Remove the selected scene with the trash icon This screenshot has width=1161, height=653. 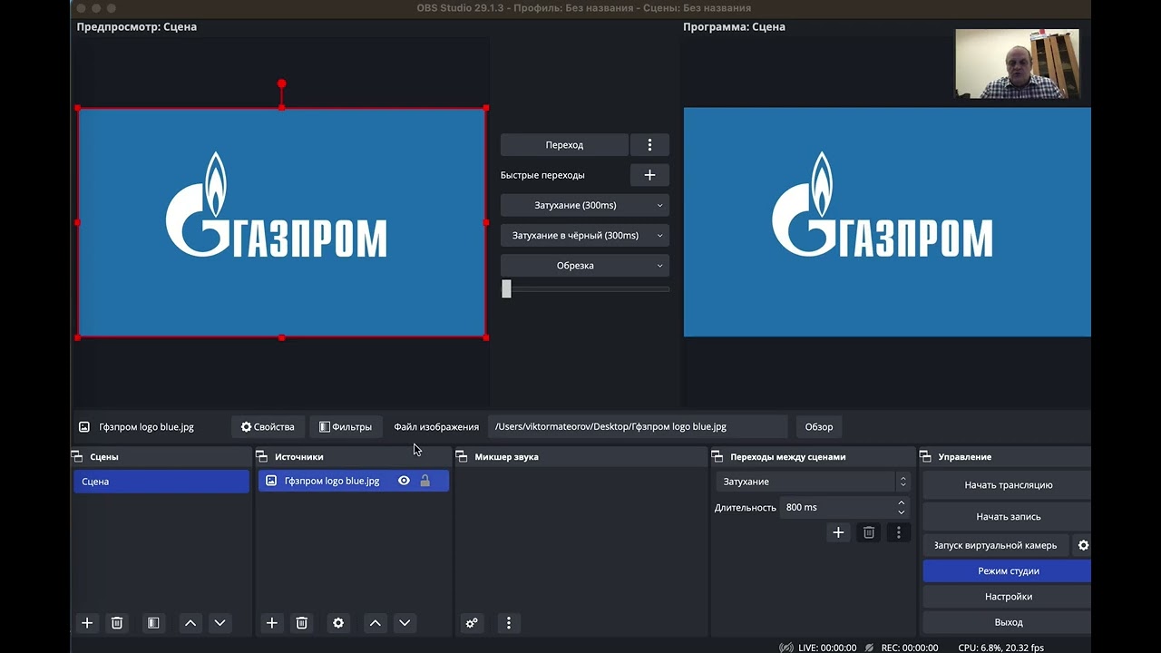click(x=117, y=623)
